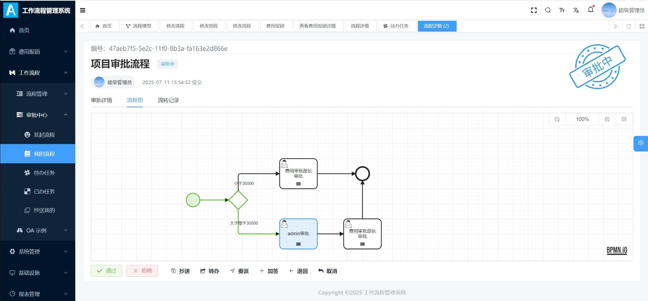Open the floating settings gear panel

[x=641, y=143]
